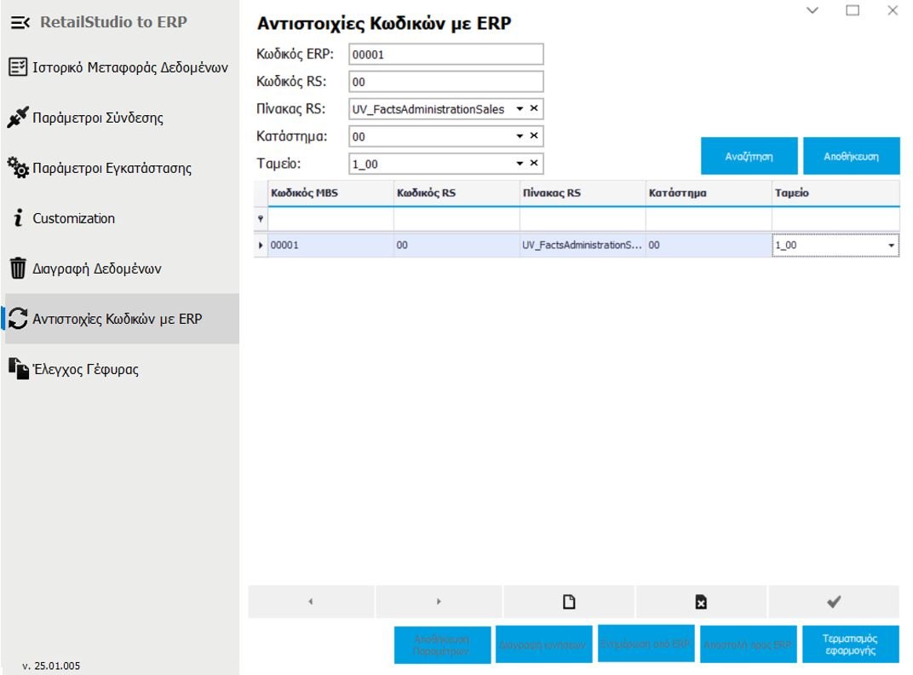Click the new record page icon
Image resolution: width=913 pixels, height=675 pixels.
pos(568,602)
